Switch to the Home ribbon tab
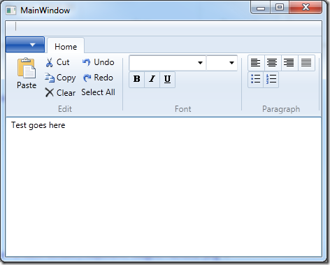This screenshot has width=330, height=265. (66, 46)
